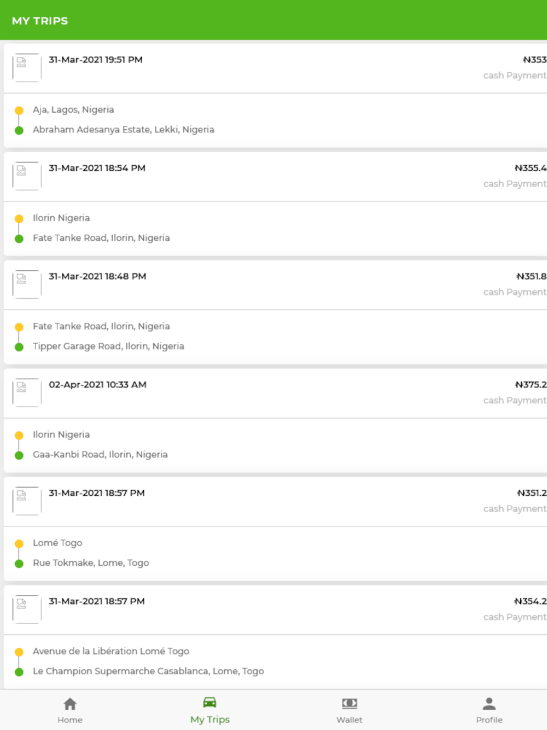Open trip dated 31-Mar-2021 19:51 PM
The height and width of the screenshot is (730, 547).
click(x=96, y=60)
